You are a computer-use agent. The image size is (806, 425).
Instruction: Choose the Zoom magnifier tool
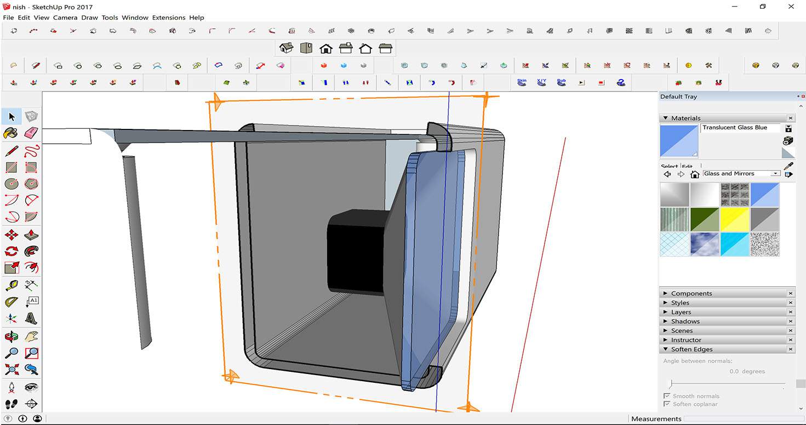click(x=12, y=353)
